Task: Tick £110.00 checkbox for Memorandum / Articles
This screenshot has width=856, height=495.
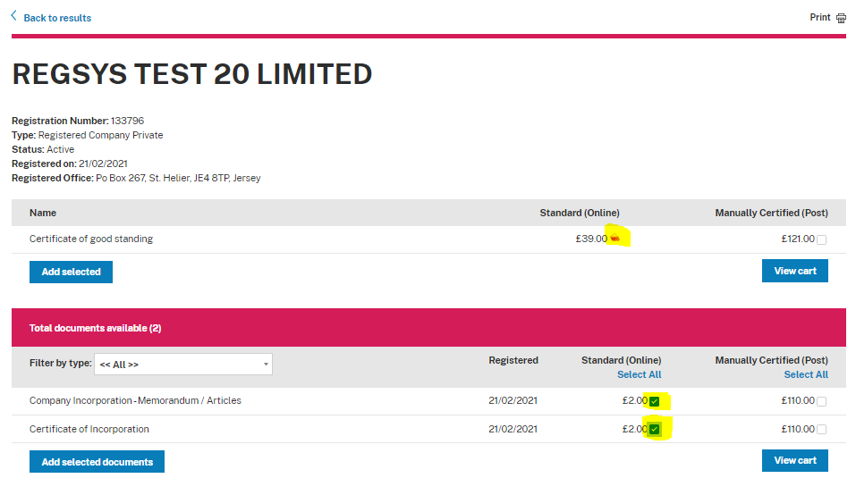Action: (x=822, y=401)
